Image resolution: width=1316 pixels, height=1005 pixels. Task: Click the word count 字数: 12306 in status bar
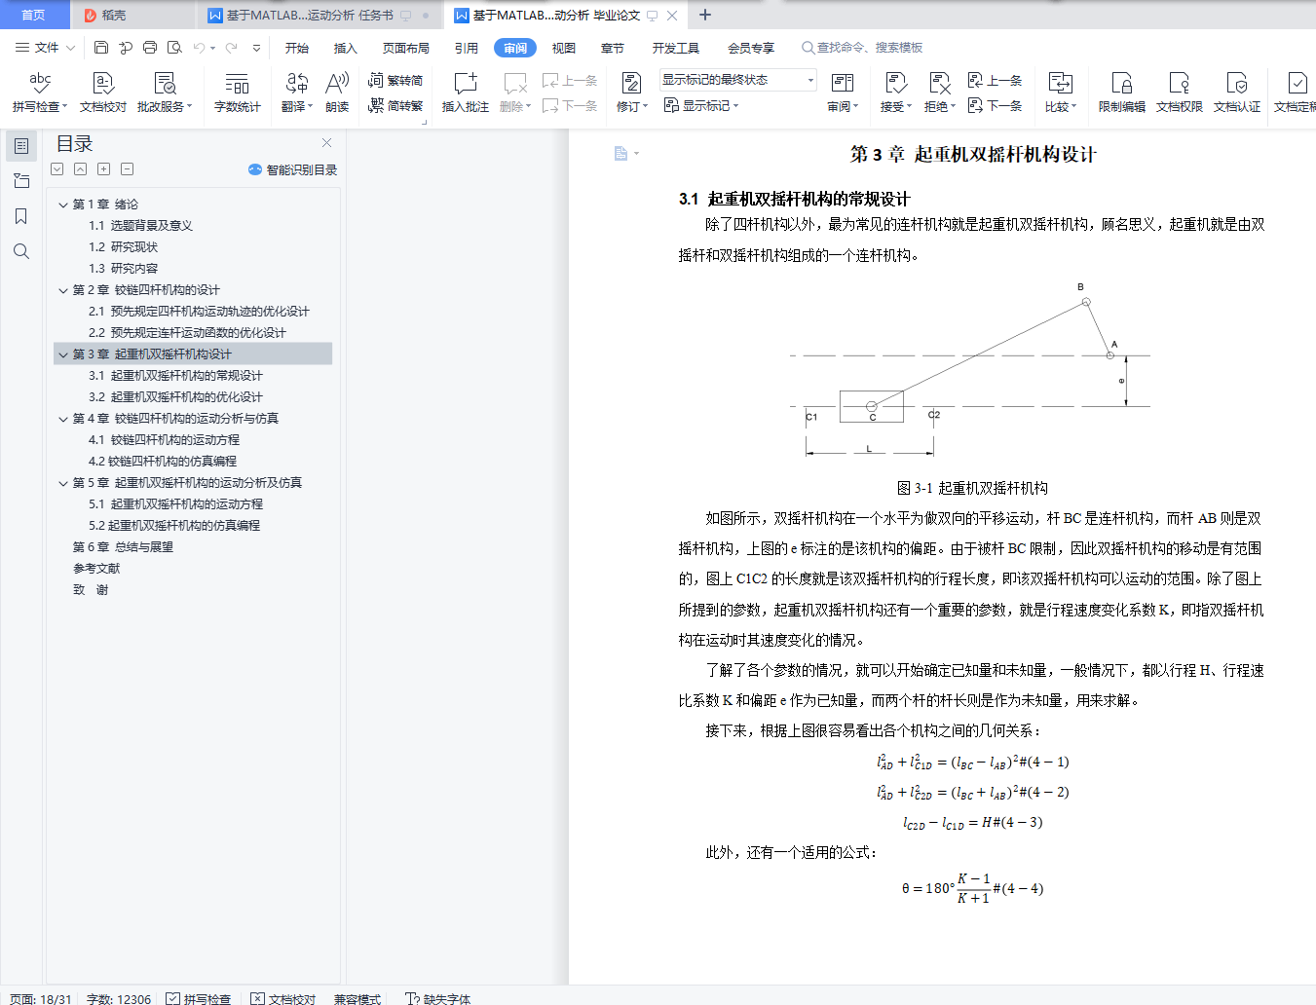(119, 999)
